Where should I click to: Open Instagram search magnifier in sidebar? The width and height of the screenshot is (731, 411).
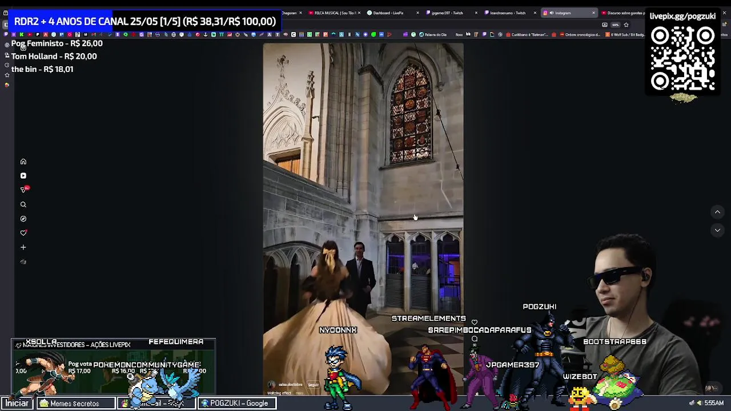click(x=23, y=204)
